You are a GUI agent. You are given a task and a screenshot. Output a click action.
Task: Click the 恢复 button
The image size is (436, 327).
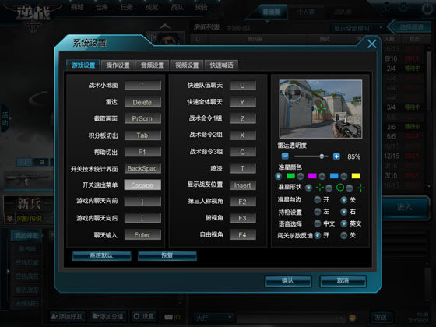pyautogui.click(x=167, y=255)
